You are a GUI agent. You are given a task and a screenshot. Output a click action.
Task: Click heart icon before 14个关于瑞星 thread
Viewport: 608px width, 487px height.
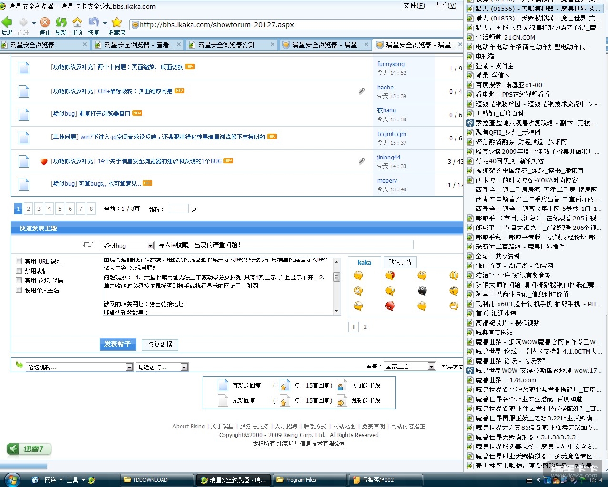pos(44,161)
